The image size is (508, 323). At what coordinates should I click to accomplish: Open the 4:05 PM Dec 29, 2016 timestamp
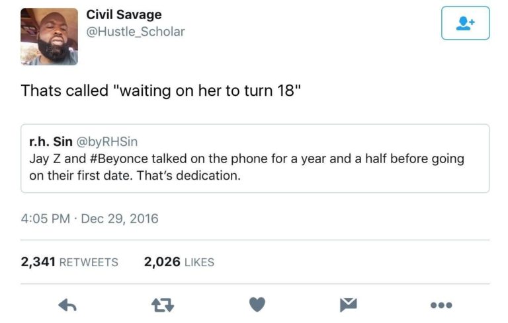click(x=89, y=219)
